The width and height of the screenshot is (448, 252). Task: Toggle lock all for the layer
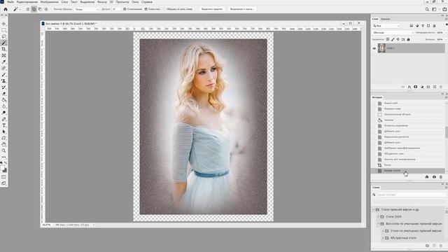[x=408, y=39]
